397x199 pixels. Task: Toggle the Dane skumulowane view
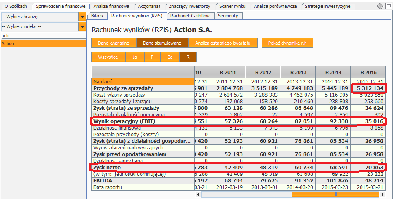[162, 43]
